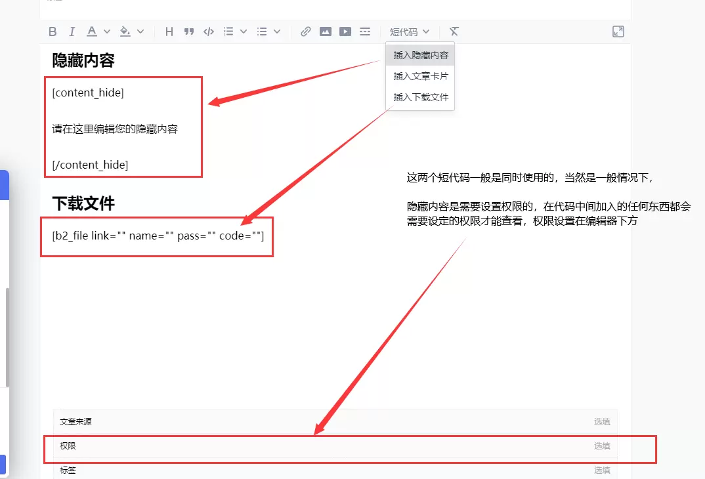Viewport: 705px width, 479px height.
Task: Insert a video using the video icon
Action: 345,31
